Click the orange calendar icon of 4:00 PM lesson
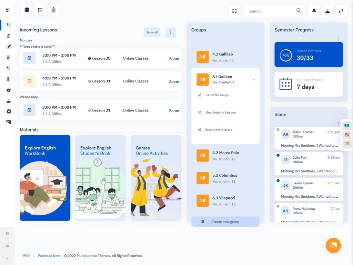This screenshot has height=265, width=353. [30, 81]
